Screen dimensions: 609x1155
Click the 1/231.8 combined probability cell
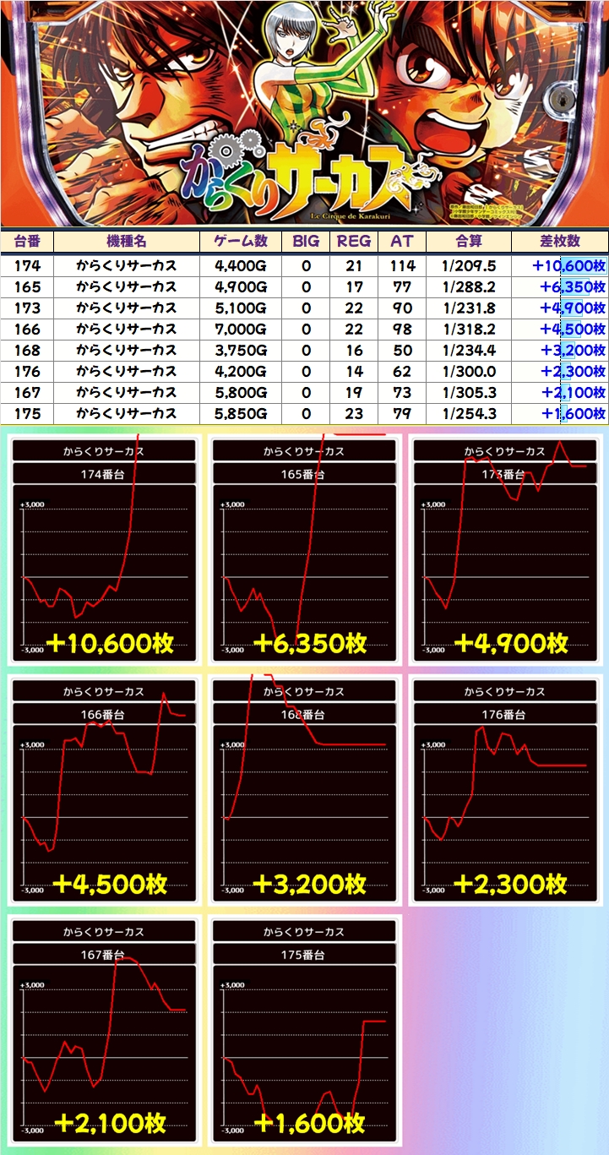[468, 308]
